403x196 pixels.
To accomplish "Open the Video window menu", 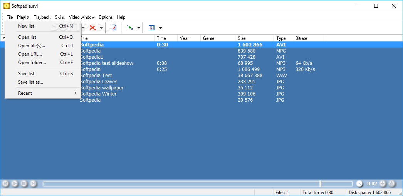I will click(x=82, y=17).
